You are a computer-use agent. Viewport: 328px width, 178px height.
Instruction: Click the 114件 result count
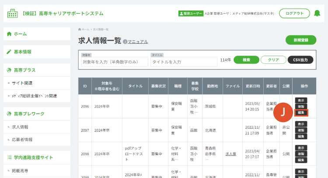[226, 60]
